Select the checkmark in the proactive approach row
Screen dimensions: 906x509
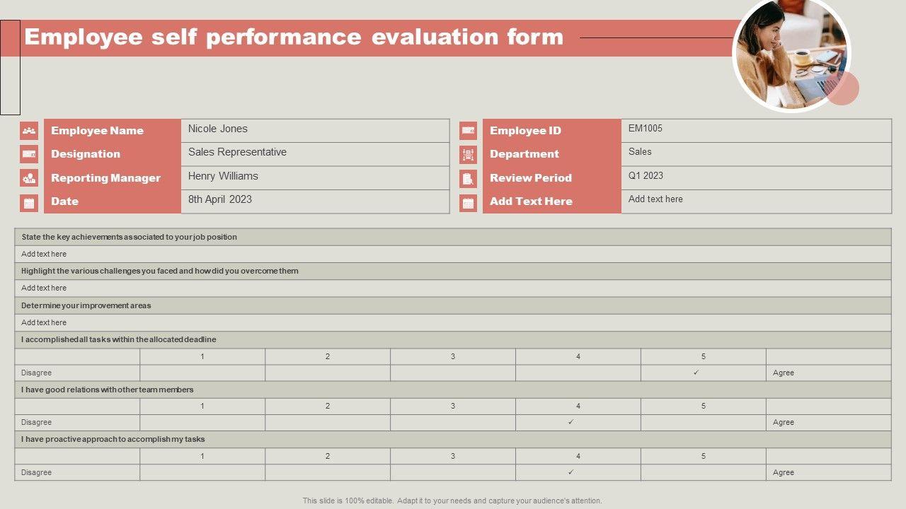(570, 472)
